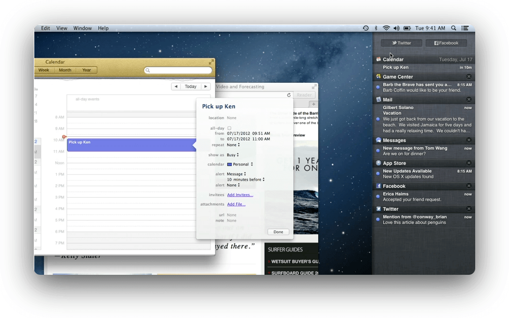The image size is (509, 318).
Task: Click the volume speaker icon
Action: click(396, 28)
